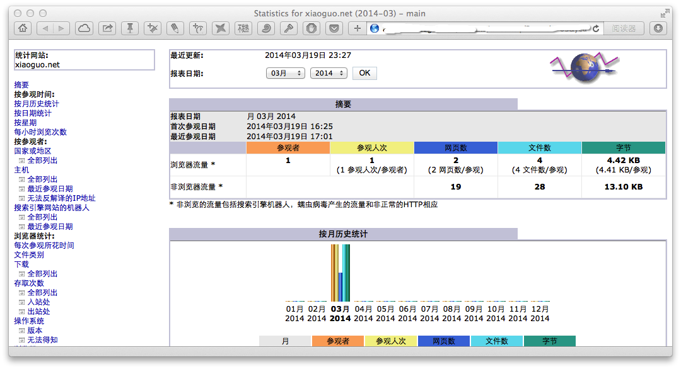Click the Chinese character toolbar icon
This screenshot has width=681, height=369.
(x=243, y=28)
